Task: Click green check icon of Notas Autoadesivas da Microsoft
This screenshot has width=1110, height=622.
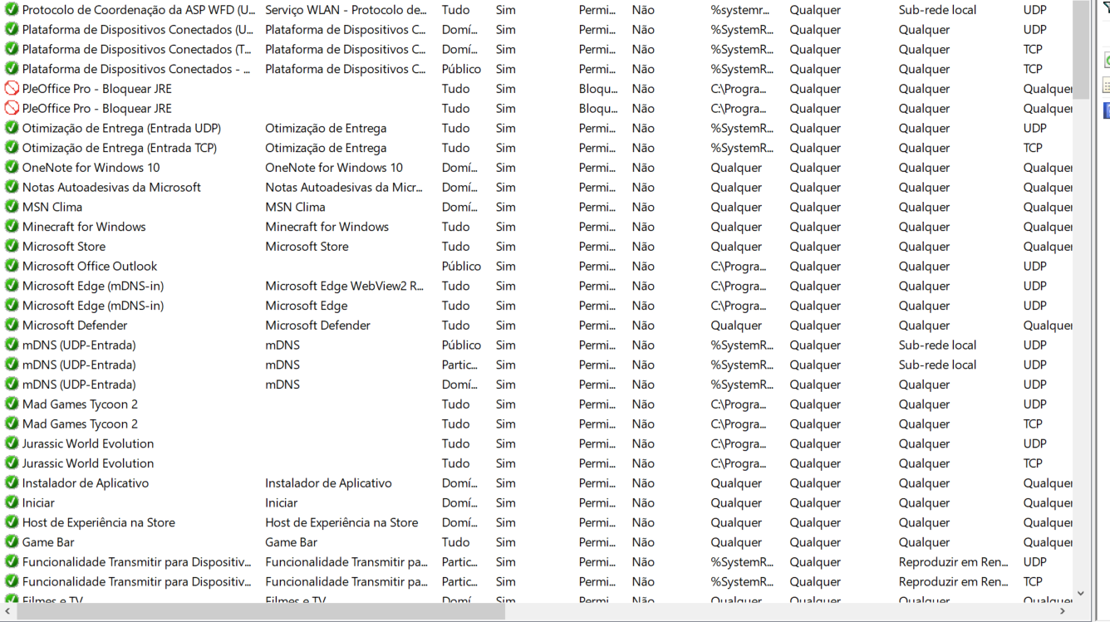Action: click(x=12, y=188)
